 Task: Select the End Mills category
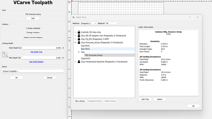(85, 46)
